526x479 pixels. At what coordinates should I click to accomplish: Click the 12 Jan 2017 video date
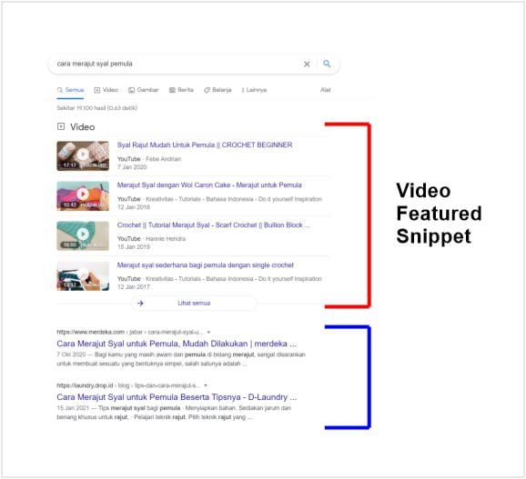(134, 287)
